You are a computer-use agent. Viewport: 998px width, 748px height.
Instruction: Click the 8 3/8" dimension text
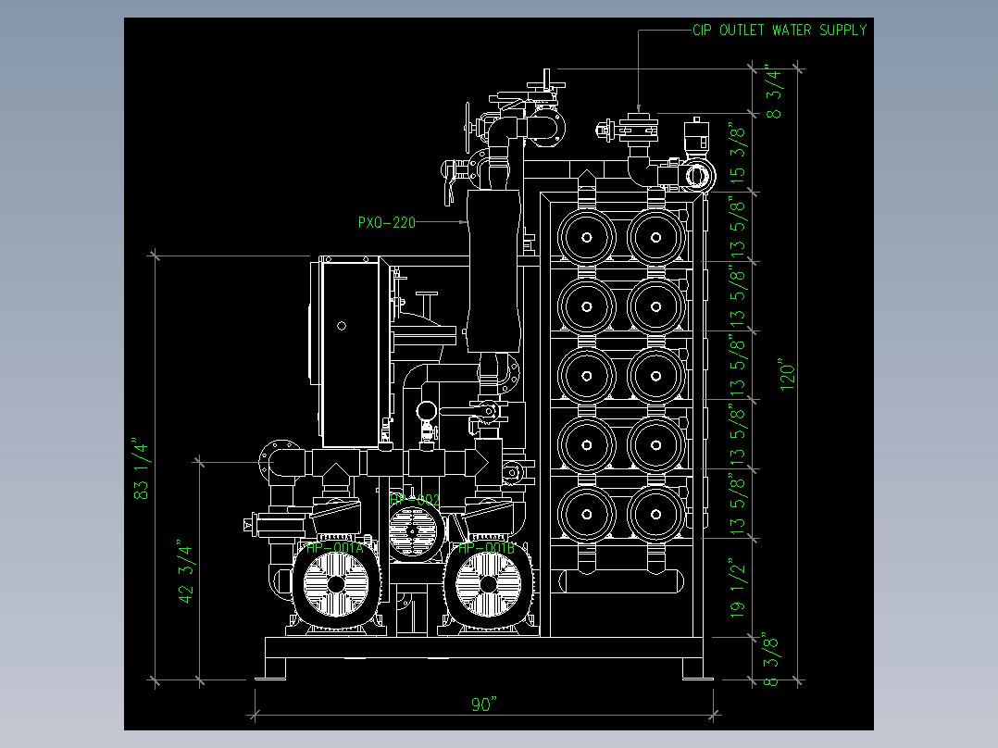[771, 659]
